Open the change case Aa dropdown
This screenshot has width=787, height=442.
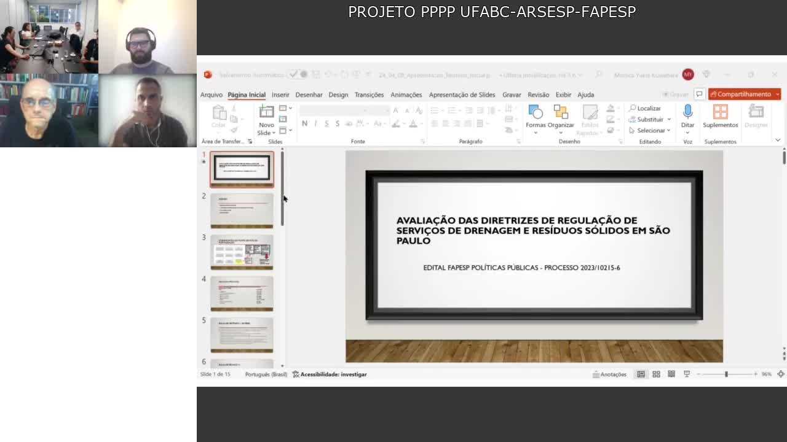pyautogui.click(x=379, y=123)
